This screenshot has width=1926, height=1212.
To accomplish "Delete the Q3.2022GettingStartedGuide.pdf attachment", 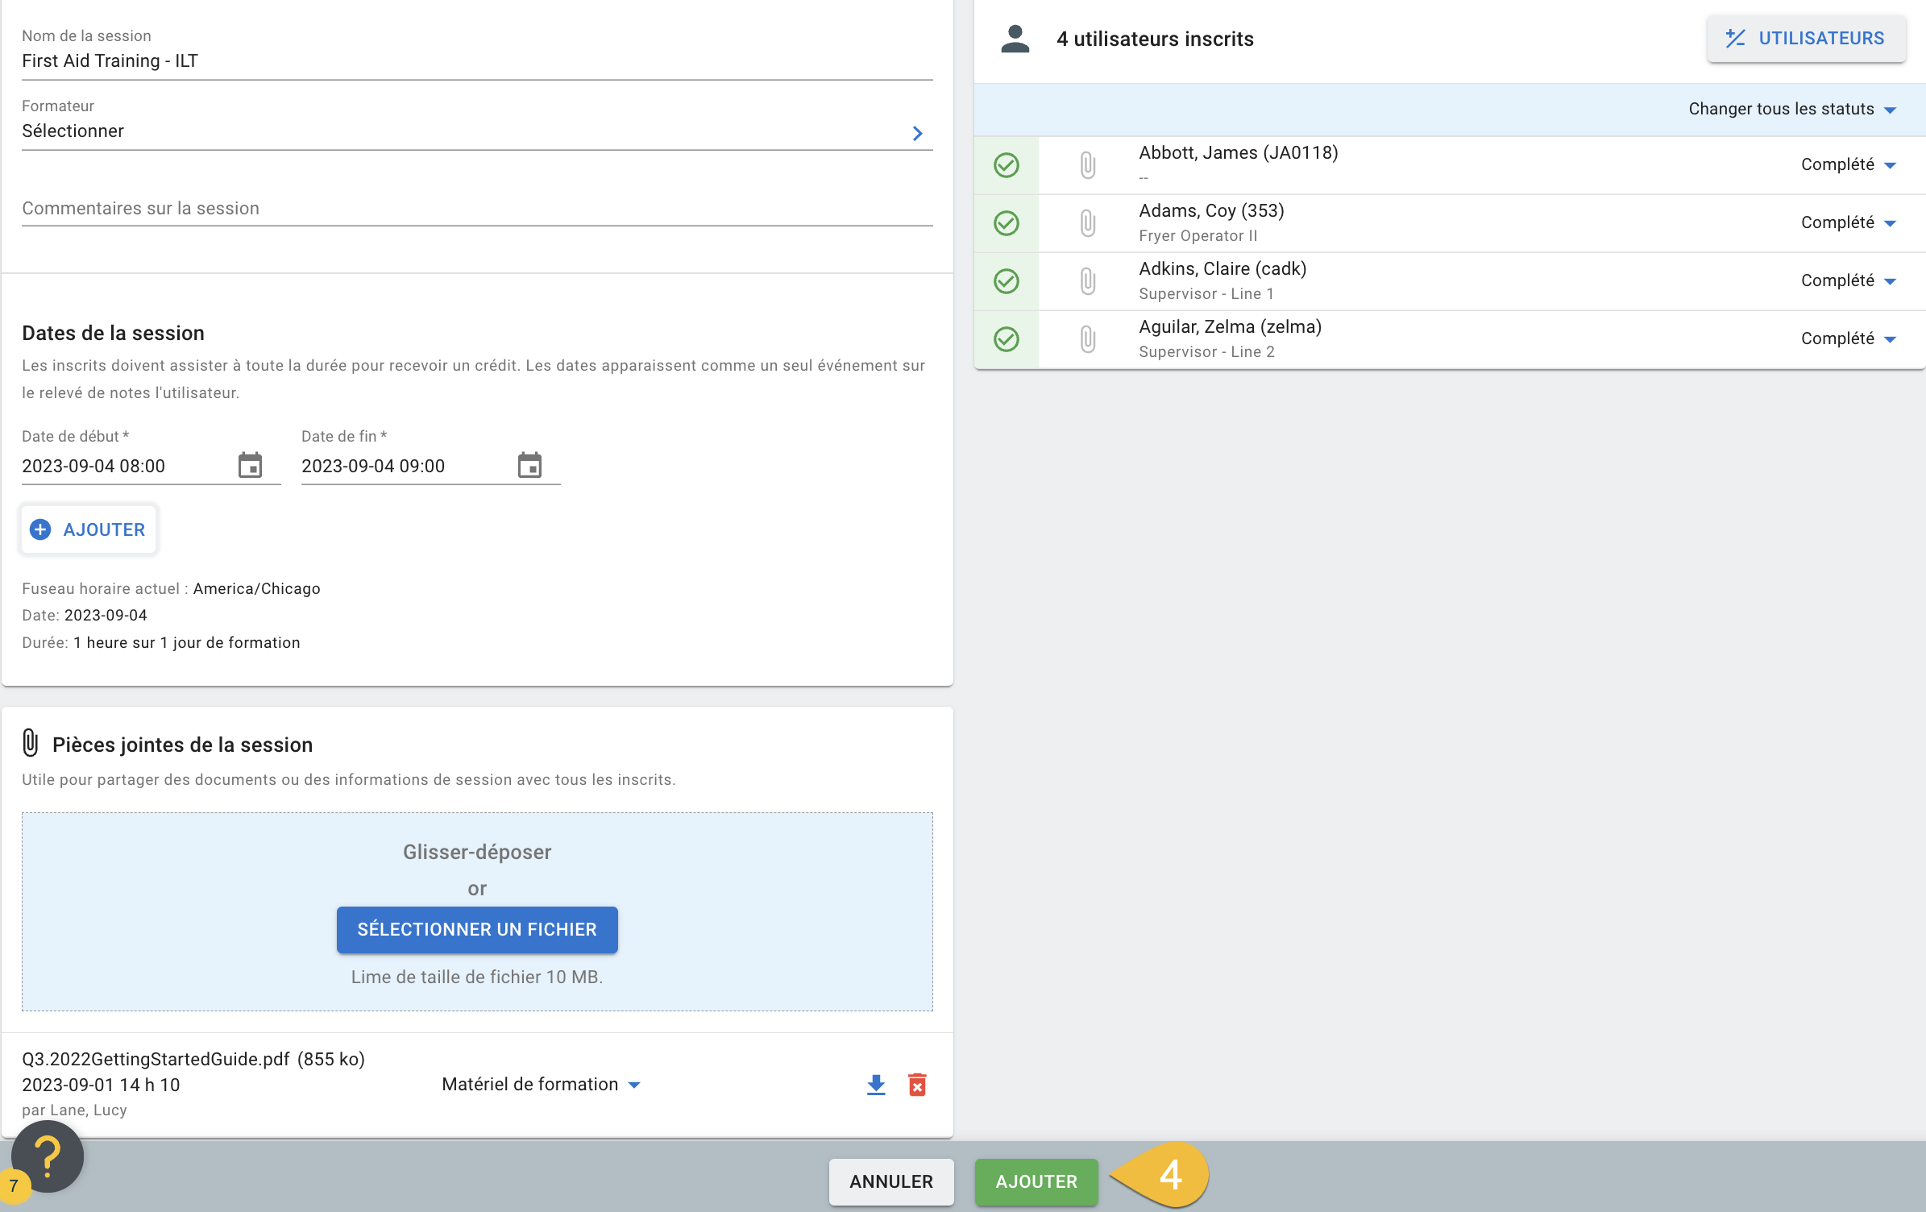I will coord(917,1085).
